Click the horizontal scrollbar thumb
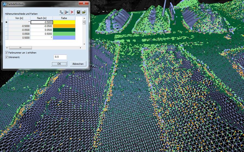The height and width of the screenshot is (152, 244). tap(20, 48)
